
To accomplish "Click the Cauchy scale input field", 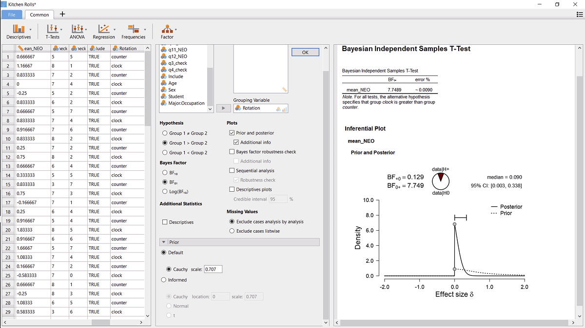I will pos(213,269).
